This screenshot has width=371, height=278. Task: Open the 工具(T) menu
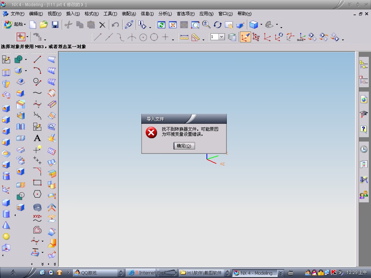(110, 14)
